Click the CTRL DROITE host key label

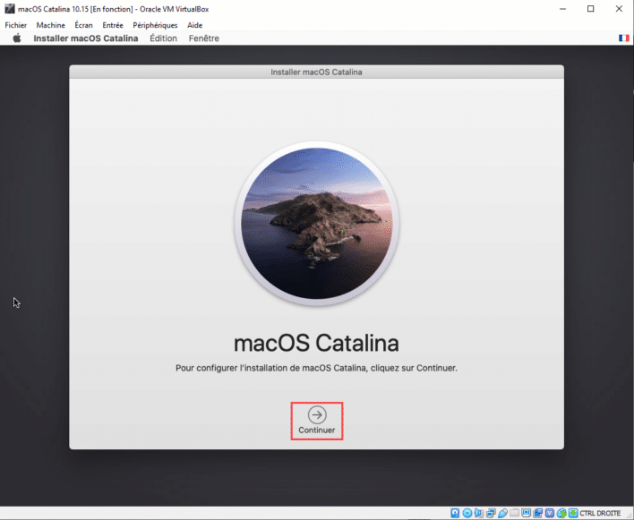(600, 513)
